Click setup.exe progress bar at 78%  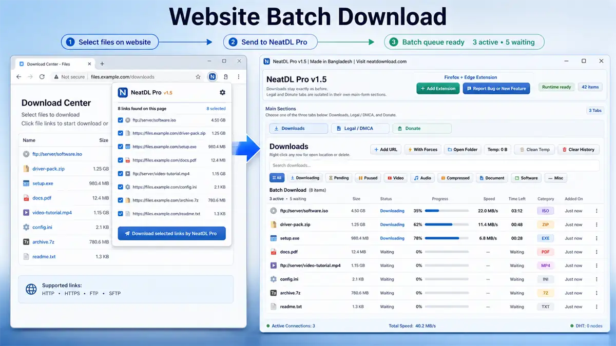[x=447, y=238]
